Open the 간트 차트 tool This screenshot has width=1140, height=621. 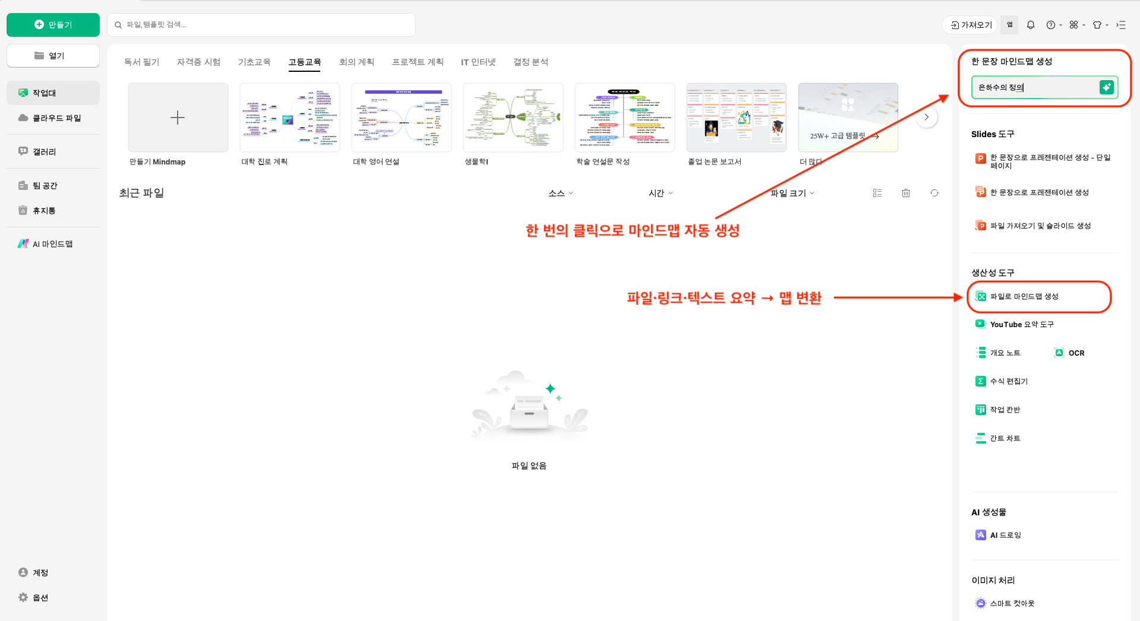[x=1005, y=438]
